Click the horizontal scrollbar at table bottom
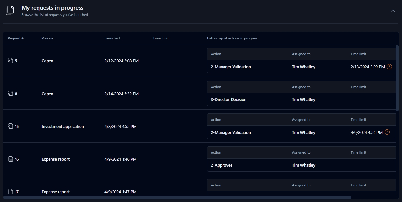 click(x=177, y=197)
